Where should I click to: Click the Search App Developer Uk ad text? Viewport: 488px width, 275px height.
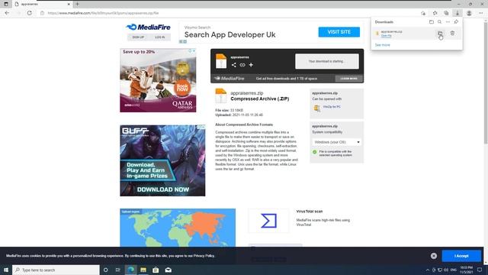point(230,34)
